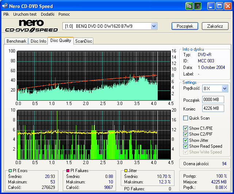Switch to the Disc Info tab
The image size is (234, 194).
click(38, 41)
